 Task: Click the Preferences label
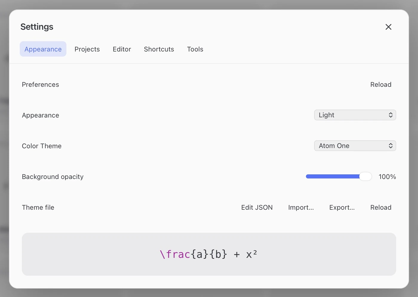[40, 84]
